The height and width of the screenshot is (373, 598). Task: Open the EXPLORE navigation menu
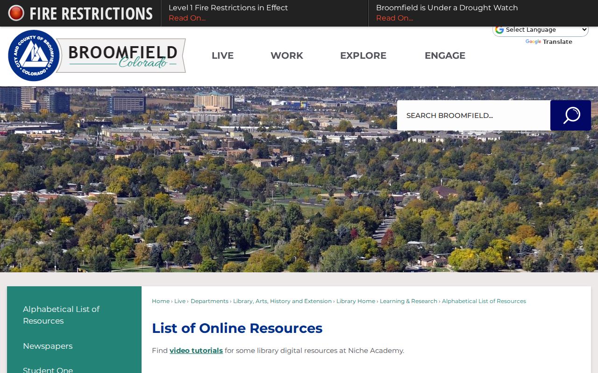coord(363,55)
